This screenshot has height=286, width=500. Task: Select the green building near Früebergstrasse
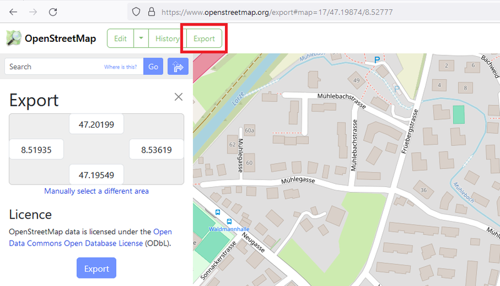point(459,115)
